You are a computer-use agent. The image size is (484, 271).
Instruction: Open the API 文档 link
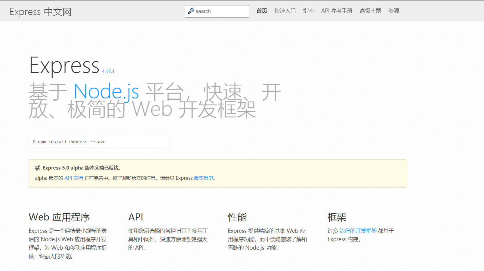point(74,178)
